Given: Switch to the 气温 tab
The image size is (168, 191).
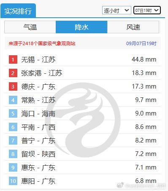Looking at the screenshot, I should [30, 27].
